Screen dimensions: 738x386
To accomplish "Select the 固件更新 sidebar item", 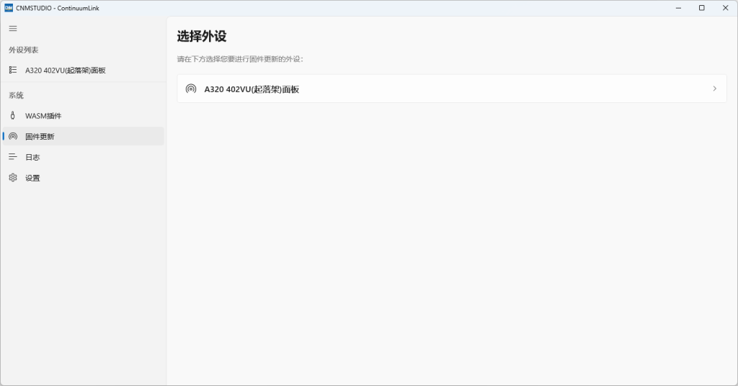I will [84, 136].
